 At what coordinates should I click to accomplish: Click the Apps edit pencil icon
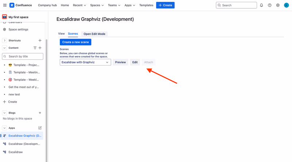tap(40, 128)
